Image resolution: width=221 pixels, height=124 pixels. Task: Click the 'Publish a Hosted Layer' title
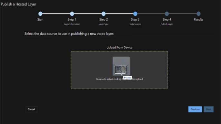[x=18, y=4]
